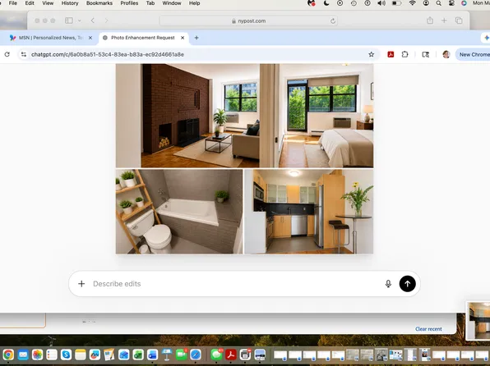
Task: Click the Clear recent link
Action: click(x=428, y=329)
